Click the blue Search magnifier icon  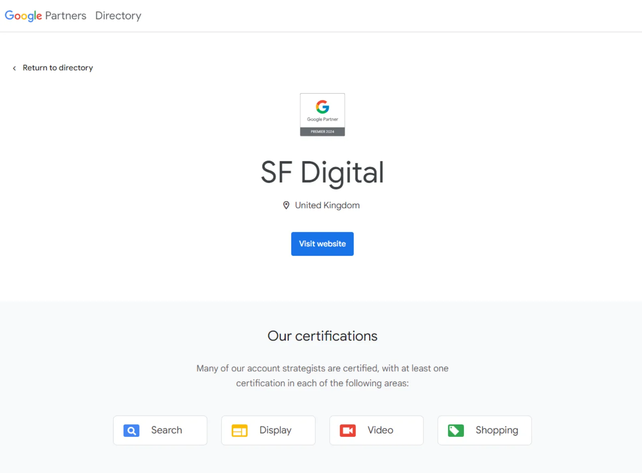click(131, 431)
